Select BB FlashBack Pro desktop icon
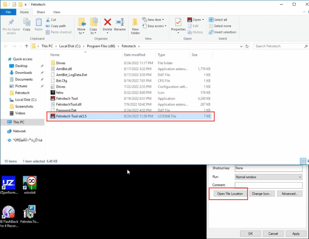The image size is (309, 239). pos(8,216)
